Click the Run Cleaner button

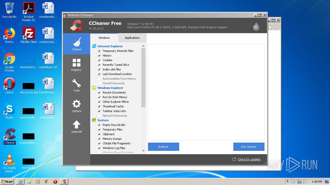pyautogui.click(x=249, y=147)
